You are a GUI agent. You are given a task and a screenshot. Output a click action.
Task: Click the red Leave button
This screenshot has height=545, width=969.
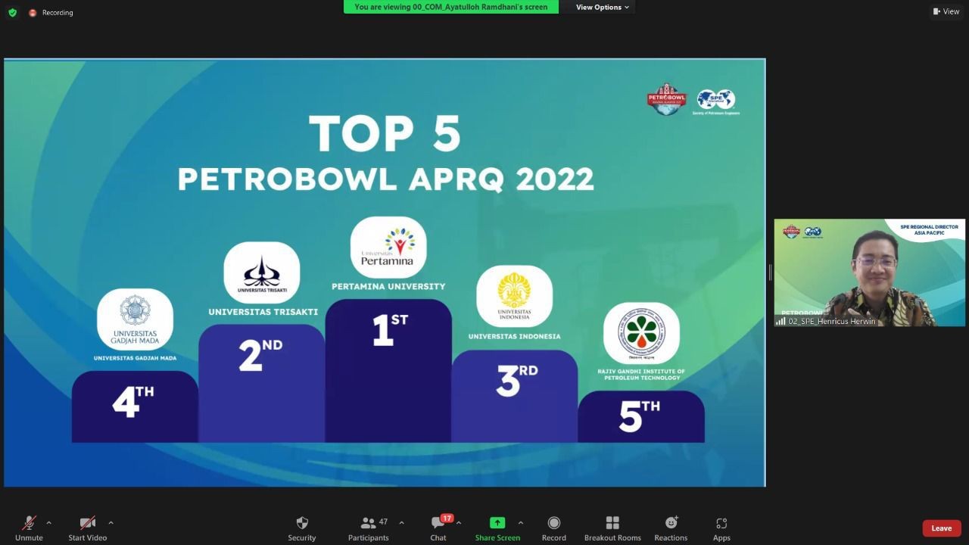(942, 528)
